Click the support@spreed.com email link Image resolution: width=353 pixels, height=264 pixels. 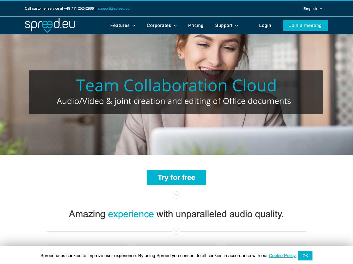[115, 9]
